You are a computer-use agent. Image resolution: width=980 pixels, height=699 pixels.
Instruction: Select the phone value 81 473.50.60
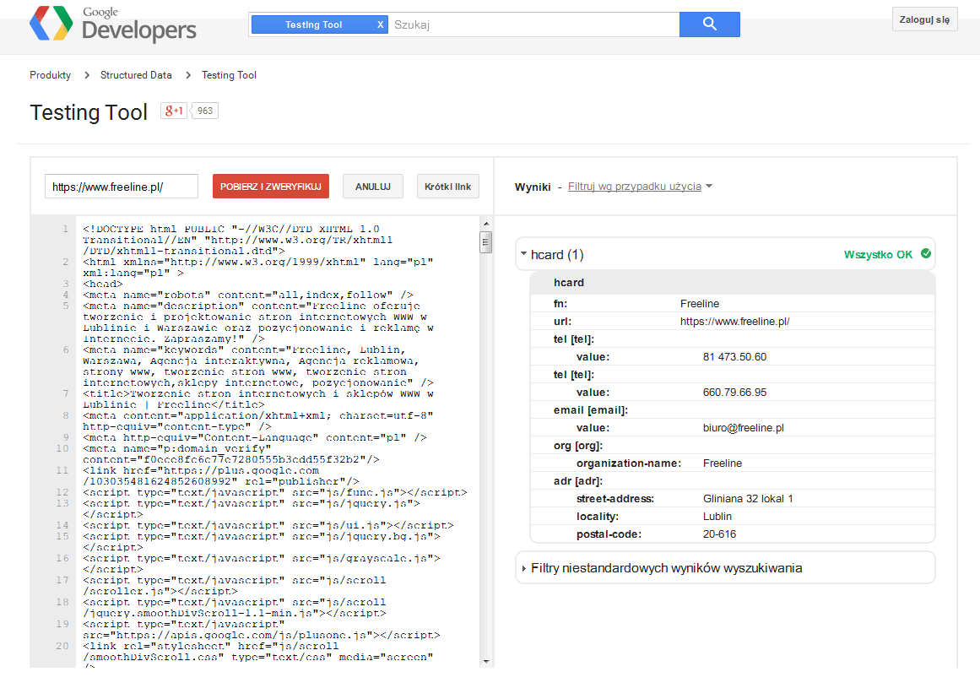point(735,357)
